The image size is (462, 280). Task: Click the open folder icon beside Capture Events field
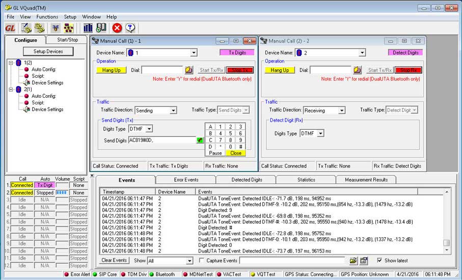coord(354,261)
